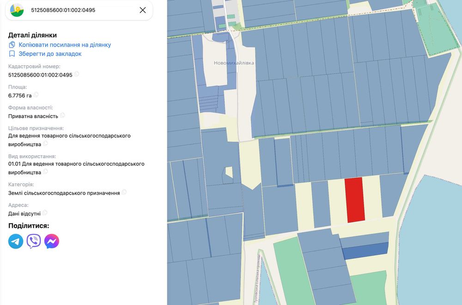The height and width of the screenshot is (305, 462).
Task: Click the area value '6.7756 га'
Action: point(20,96)
